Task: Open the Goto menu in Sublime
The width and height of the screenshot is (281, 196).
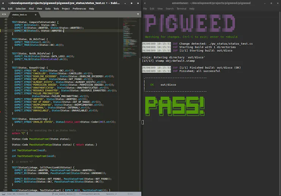Action: click(x=48, y=9)
